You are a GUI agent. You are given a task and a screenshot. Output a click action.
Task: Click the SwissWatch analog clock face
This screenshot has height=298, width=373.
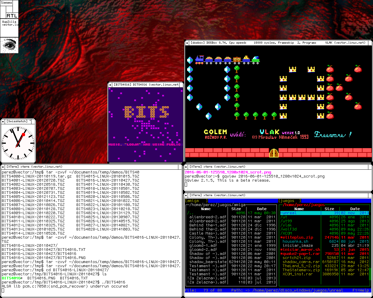point(18,143)
